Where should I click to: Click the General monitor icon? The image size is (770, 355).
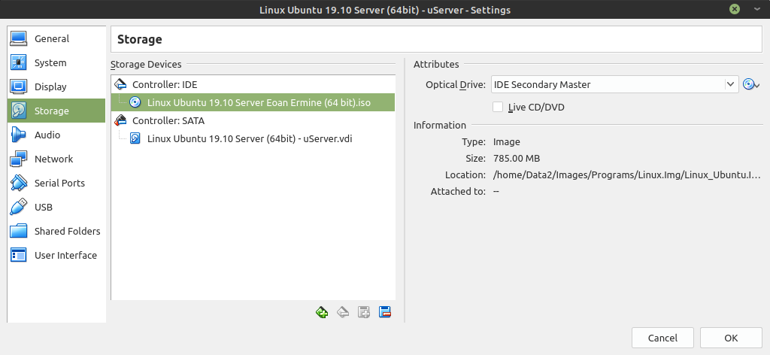point(19,39)
